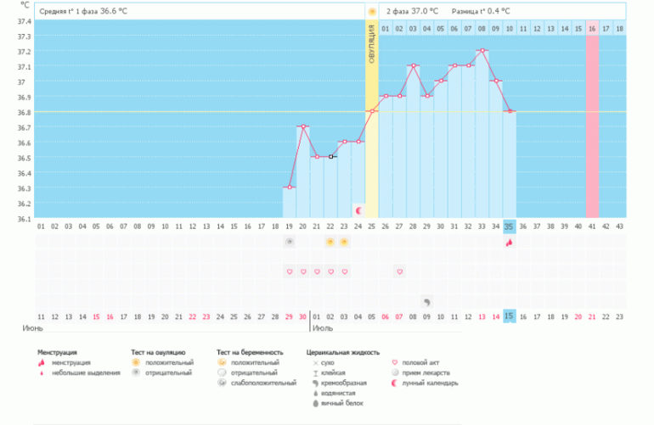
Task: Click cycle day number 25 under ovulation
Action: [x=372, y=226]
